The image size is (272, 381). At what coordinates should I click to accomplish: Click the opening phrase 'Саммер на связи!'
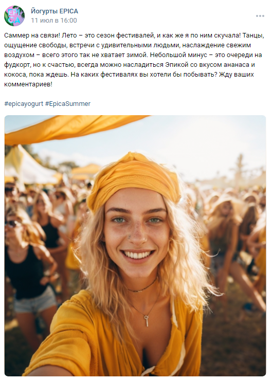[x=32, y=35]
